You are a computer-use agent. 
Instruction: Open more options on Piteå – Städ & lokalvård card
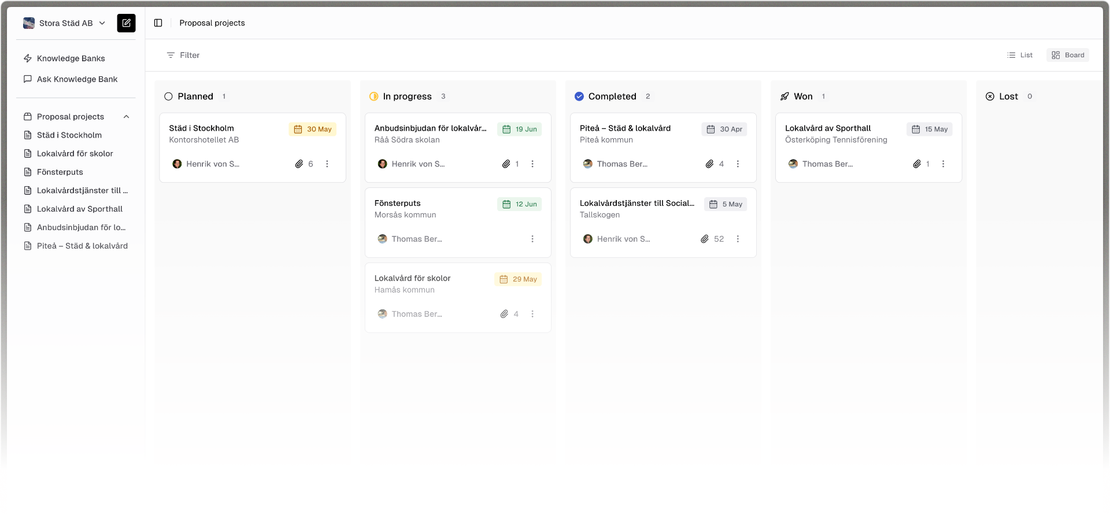coord(738,164)
